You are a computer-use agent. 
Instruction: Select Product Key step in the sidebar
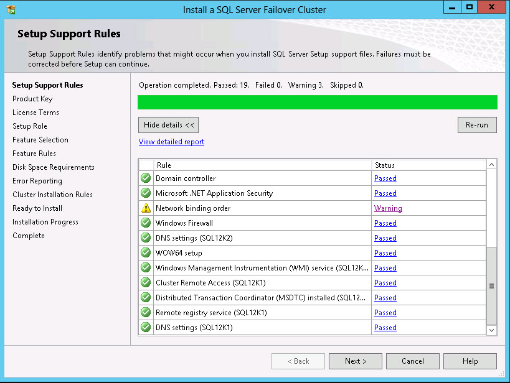(x=32, y=98)
